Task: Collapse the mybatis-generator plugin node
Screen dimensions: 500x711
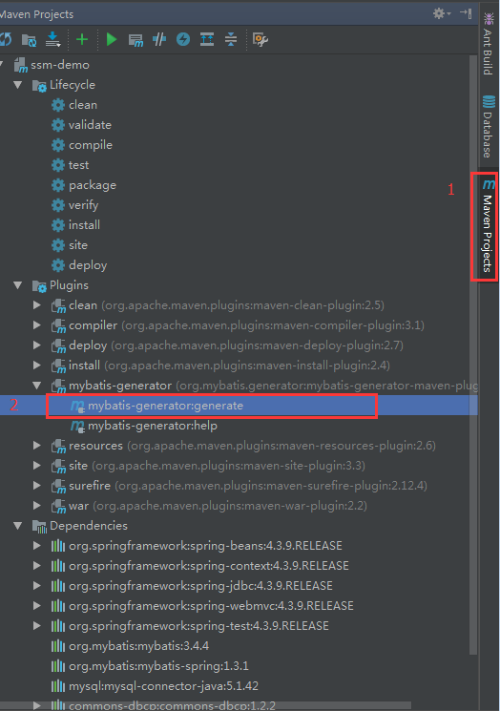Action: (x=37, y=386)
